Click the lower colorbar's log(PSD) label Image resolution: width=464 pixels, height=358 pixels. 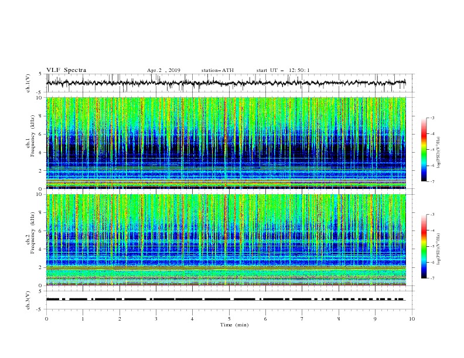click(439, 249)
